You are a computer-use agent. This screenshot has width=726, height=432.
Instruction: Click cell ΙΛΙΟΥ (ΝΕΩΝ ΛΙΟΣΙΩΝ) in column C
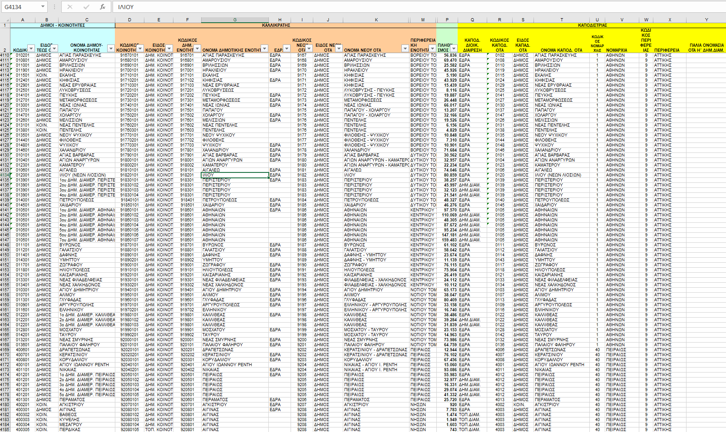(x=87, y=175)
